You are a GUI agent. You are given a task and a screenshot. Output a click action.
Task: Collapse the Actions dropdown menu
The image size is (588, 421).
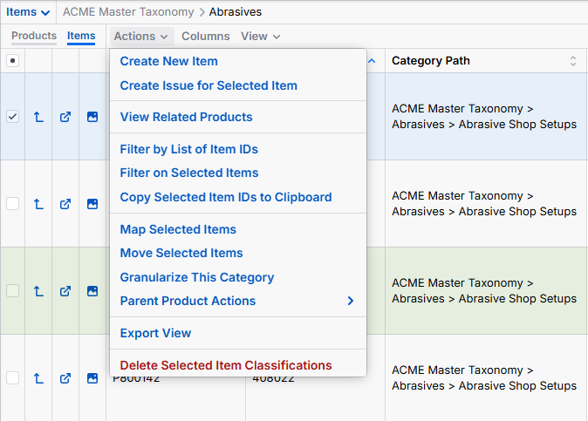pyautogui.click(x=141, y=37)
